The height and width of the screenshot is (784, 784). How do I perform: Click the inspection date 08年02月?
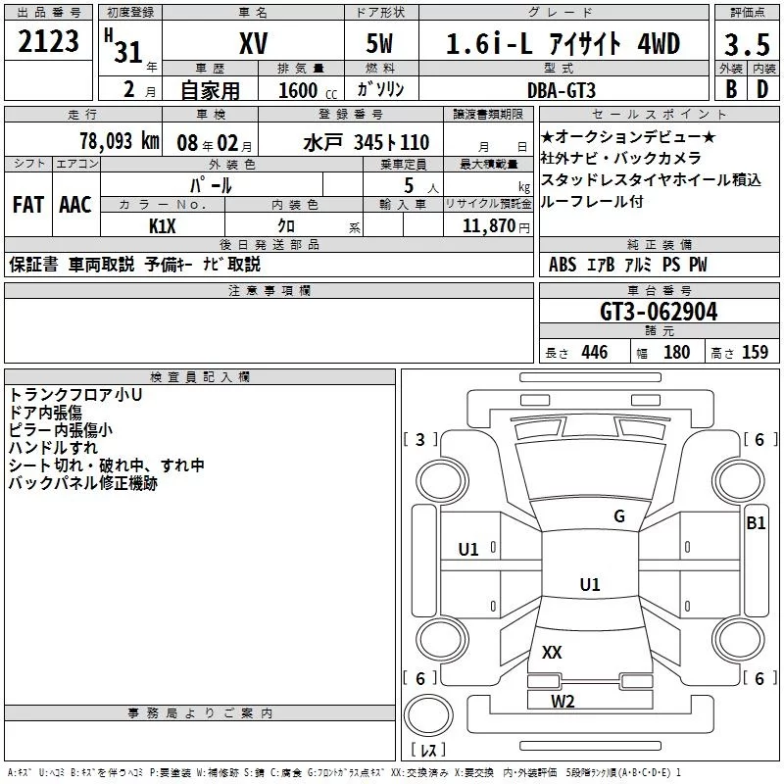point(214,143)
